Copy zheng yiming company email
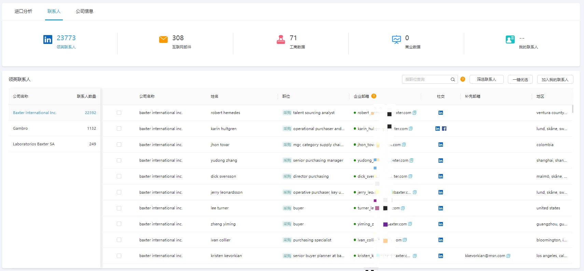 coord(410,224)
